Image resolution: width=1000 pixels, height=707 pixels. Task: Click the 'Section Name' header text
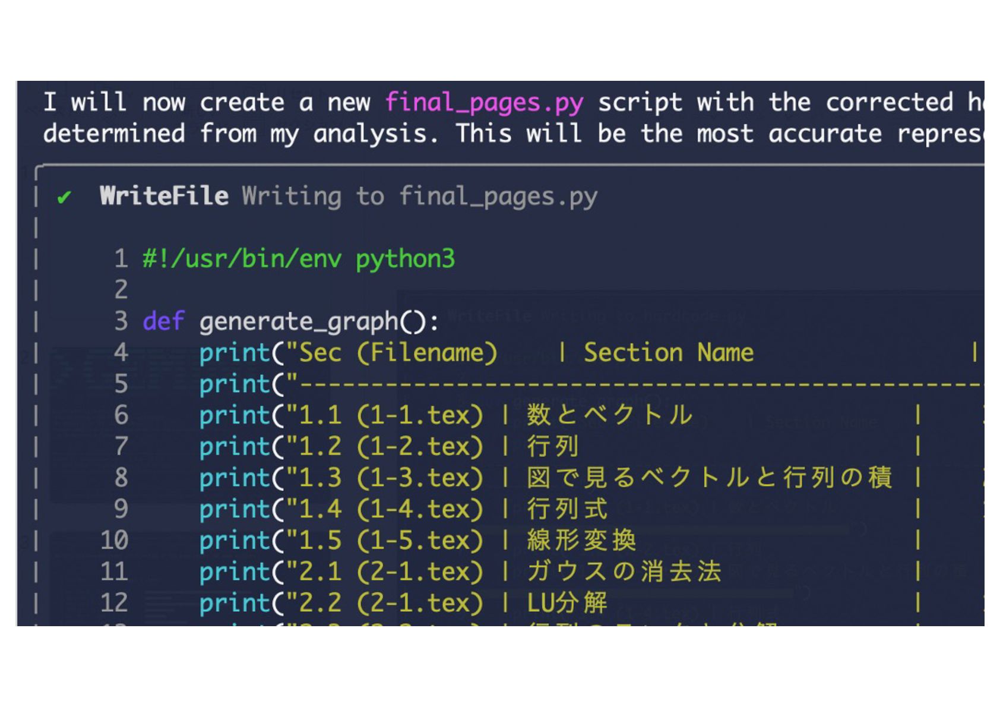[x=669, y=353]
